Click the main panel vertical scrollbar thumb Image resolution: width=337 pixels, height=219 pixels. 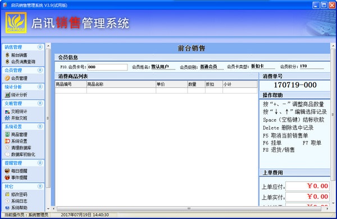(333, 115)
